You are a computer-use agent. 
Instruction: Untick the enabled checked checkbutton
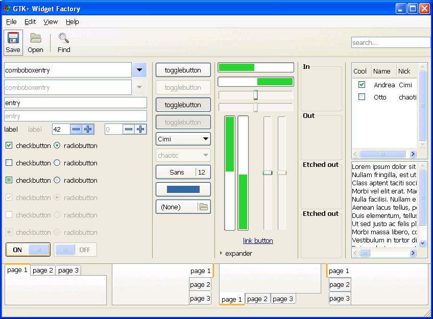click(9, 145)
